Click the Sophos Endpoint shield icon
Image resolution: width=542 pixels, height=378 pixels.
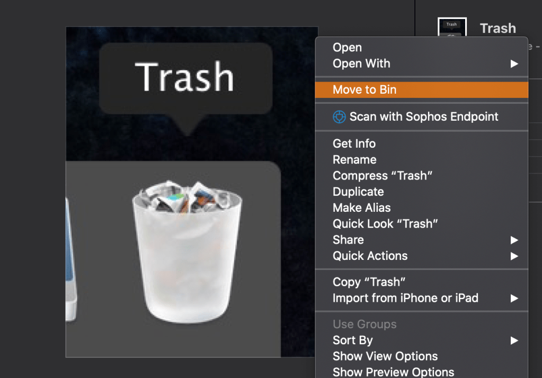pos(339,117)
